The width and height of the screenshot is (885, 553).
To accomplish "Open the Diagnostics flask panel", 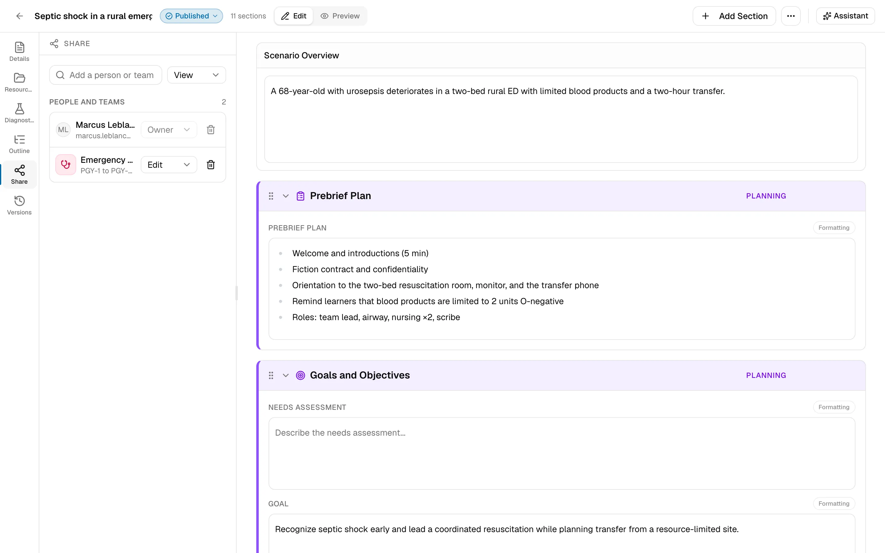I will click(19, 113).
